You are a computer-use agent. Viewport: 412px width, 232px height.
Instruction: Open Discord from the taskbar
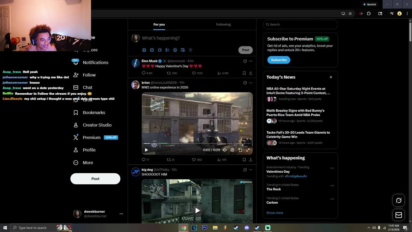(x=247, y=228)
